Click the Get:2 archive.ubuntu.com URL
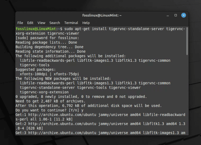 point(62,124)
